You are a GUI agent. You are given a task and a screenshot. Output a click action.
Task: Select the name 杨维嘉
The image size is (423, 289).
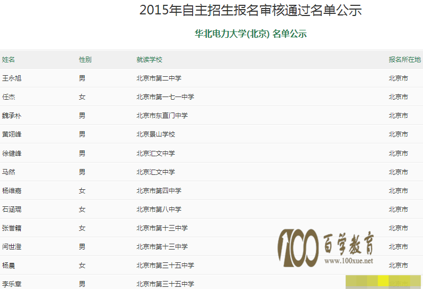click(12, 190)
